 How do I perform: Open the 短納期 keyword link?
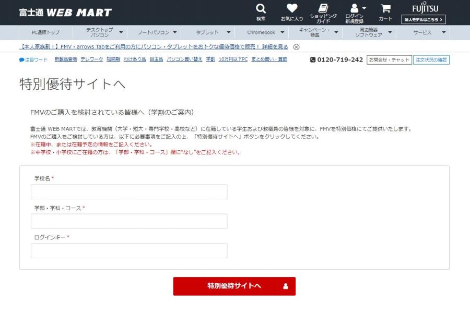[113, 59]
